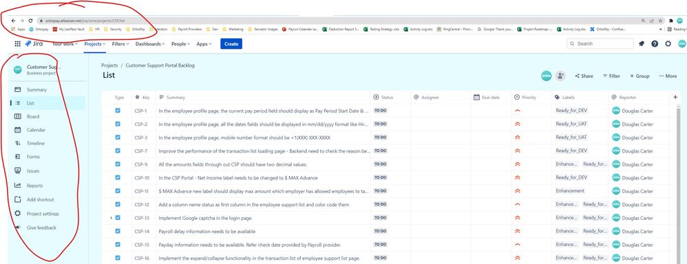The image size is (687, 264).
Task: Click the add people icon beside Share
Action: coord(560,76)
